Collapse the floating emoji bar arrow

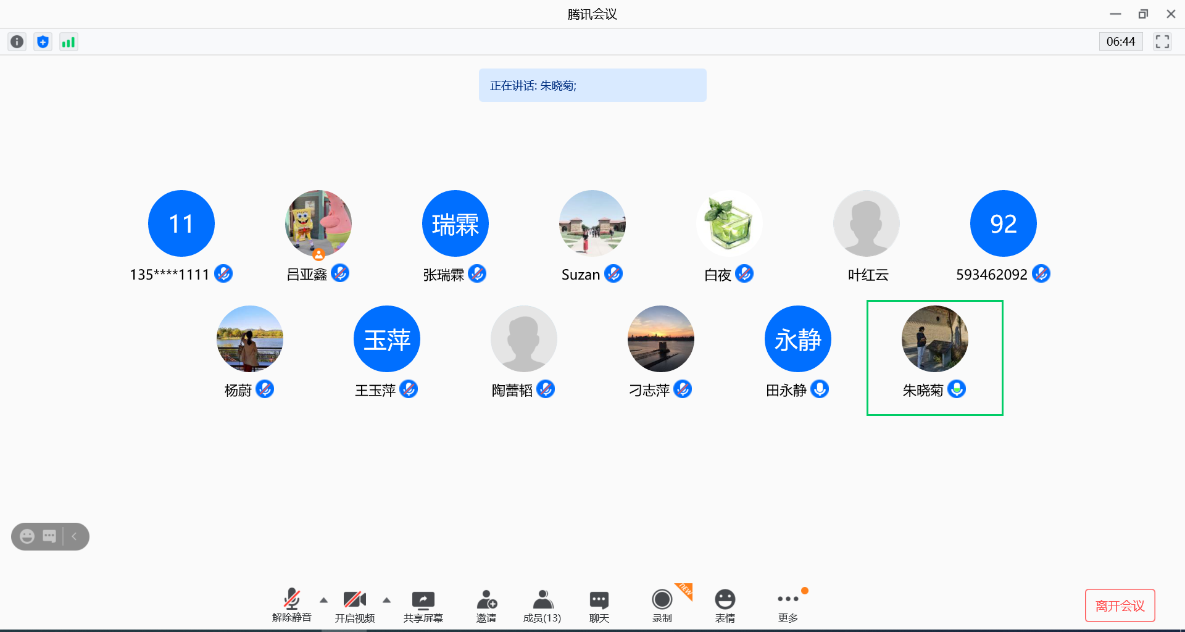75,536
